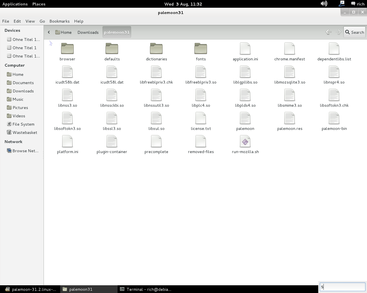Select the icudt58l.dat file
Image resolution: width=367 pixels, height=293 pixels.
tap(112, 75)
